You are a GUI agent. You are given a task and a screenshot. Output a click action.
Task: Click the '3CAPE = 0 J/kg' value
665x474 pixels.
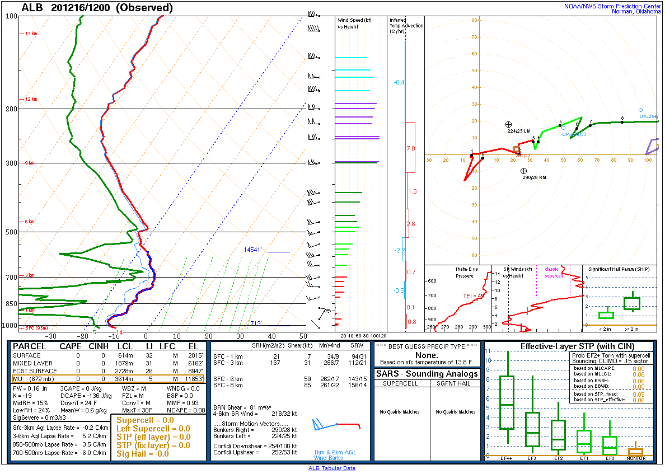pyautogui.click(x=81, y=388)
